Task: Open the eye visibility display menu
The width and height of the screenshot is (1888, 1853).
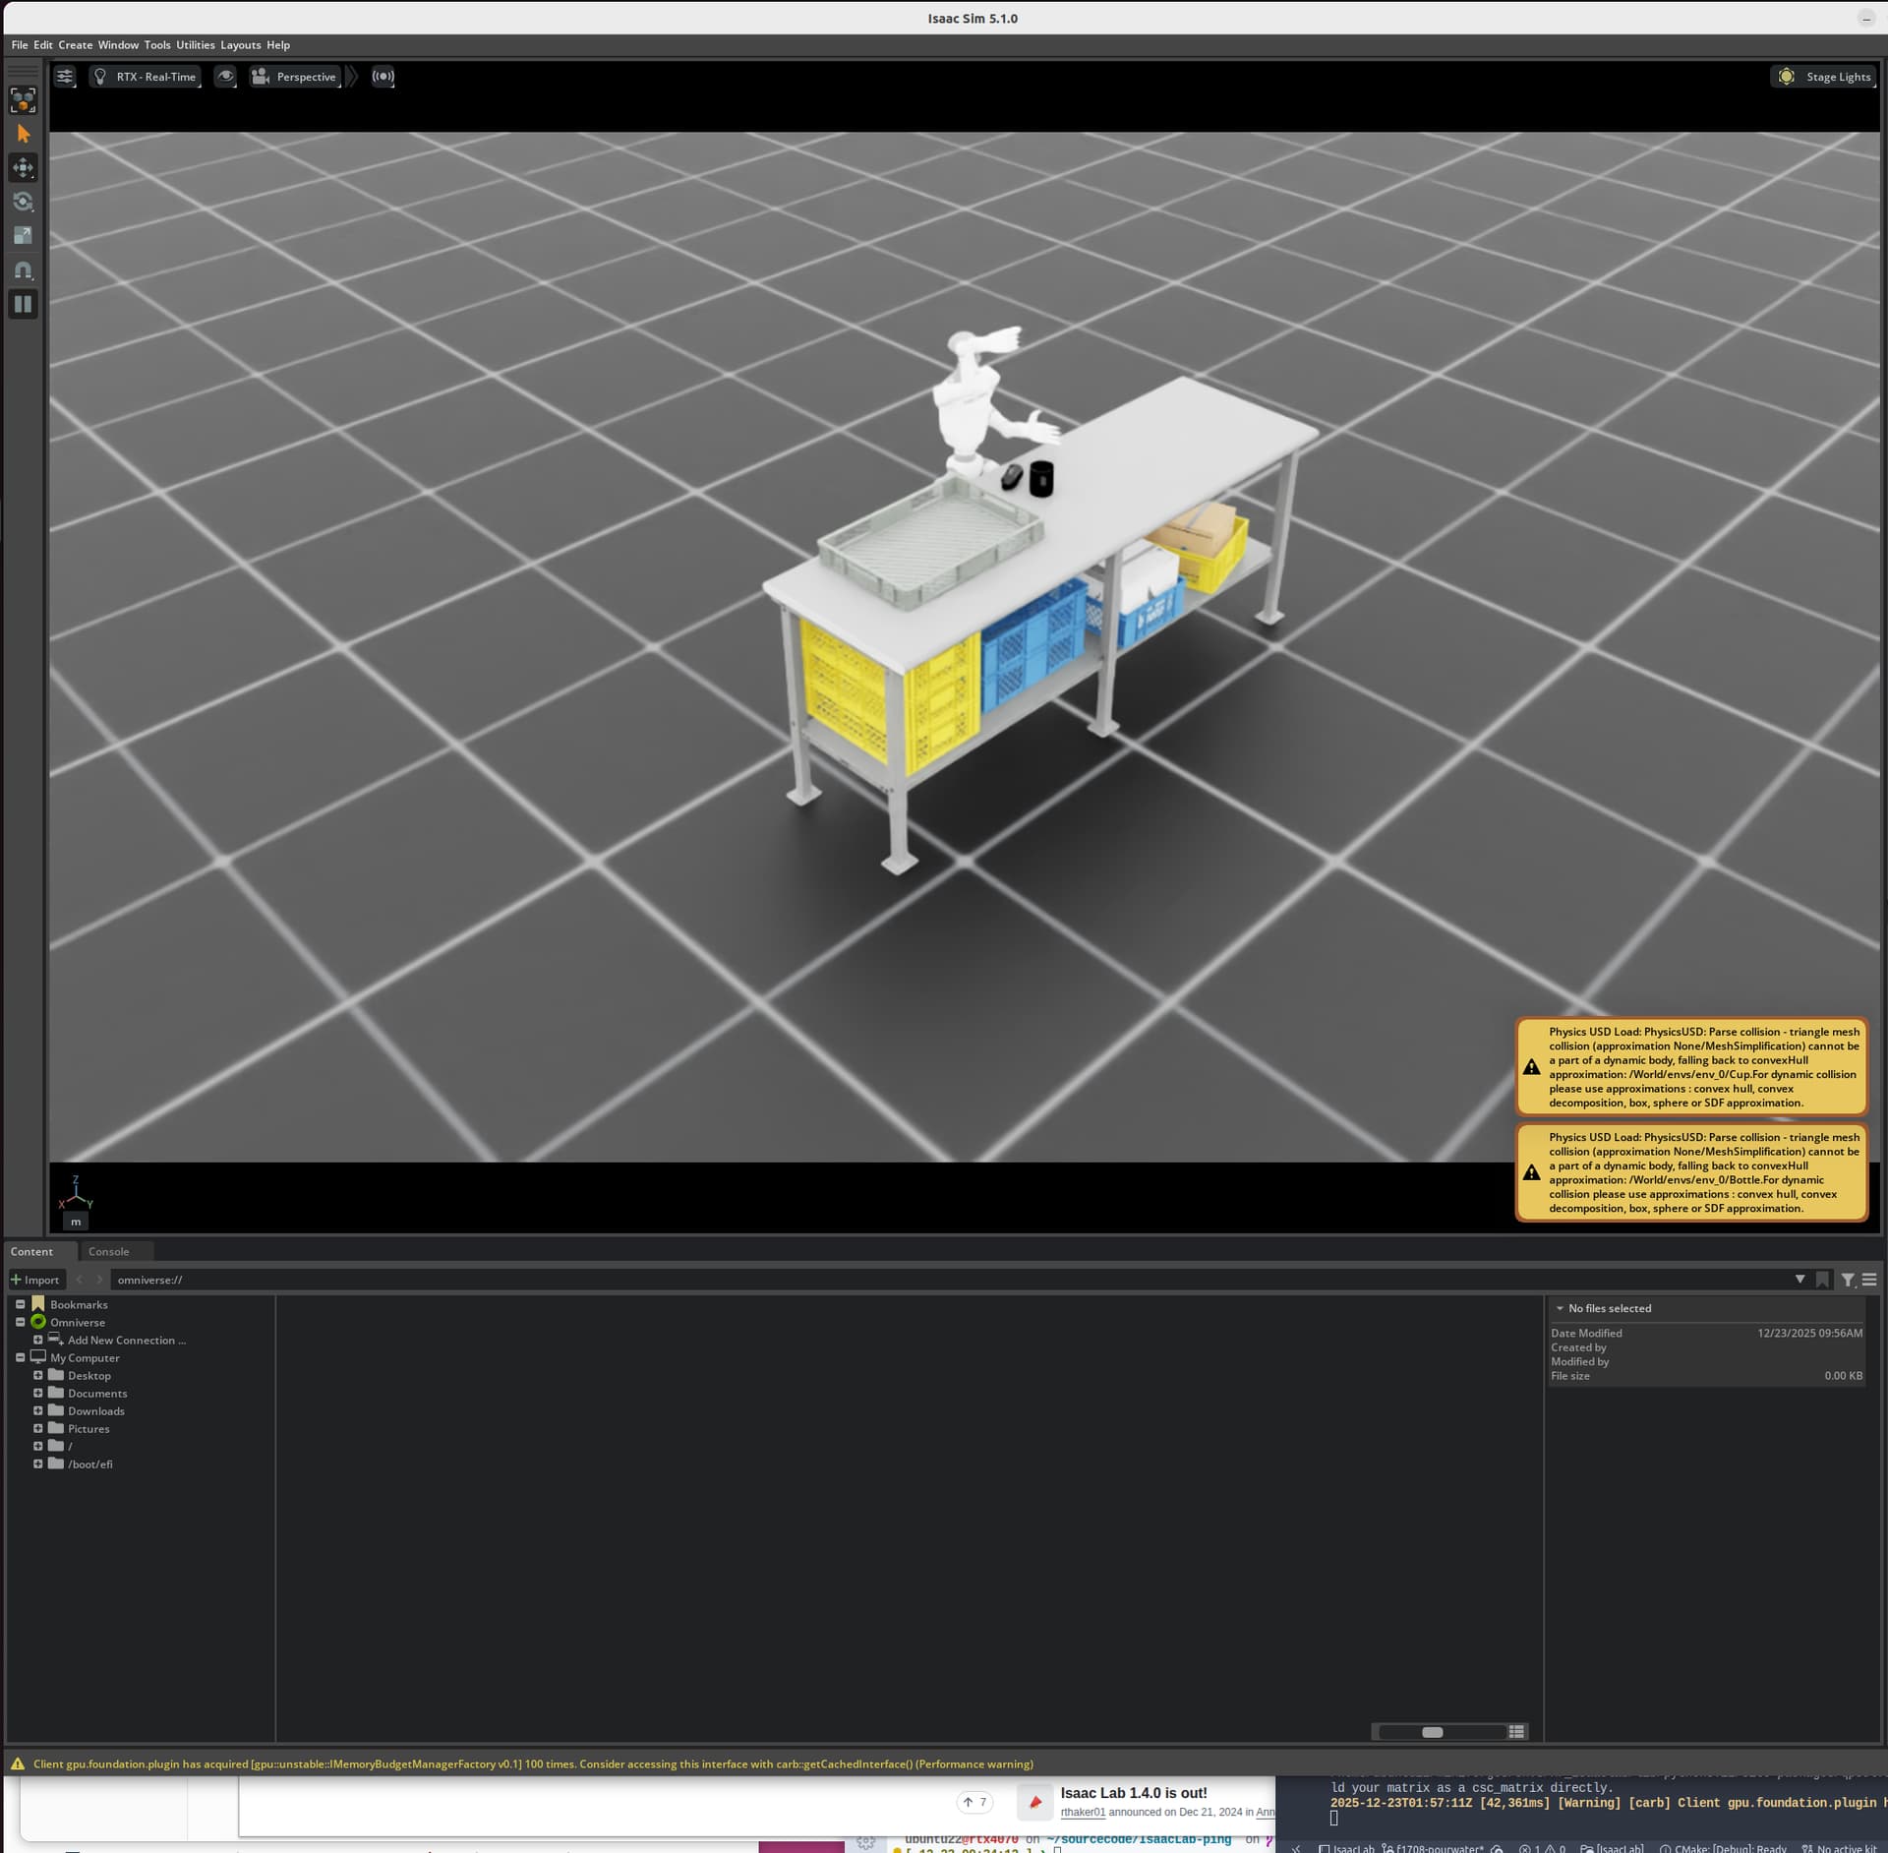Action: point(225,77)
